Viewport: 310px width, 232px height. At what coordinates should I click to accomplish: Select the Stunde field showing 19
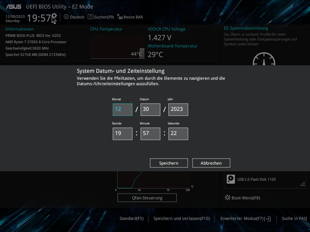point(123,134)
